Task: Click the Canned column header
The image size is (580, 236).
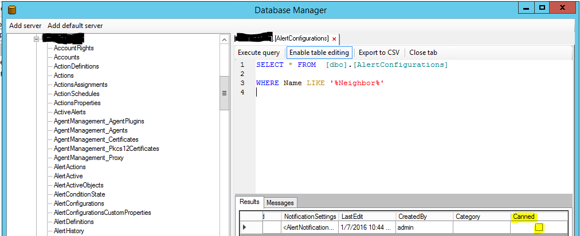Action: [x=523, y=217]
